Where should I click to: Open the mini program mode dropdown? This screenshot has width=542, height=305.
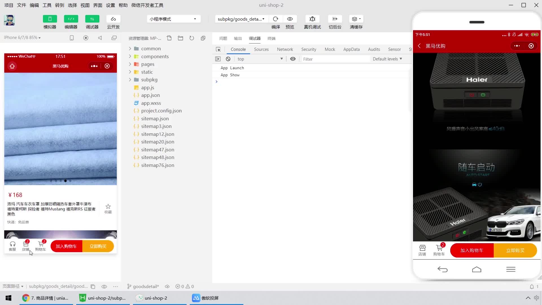173,19
